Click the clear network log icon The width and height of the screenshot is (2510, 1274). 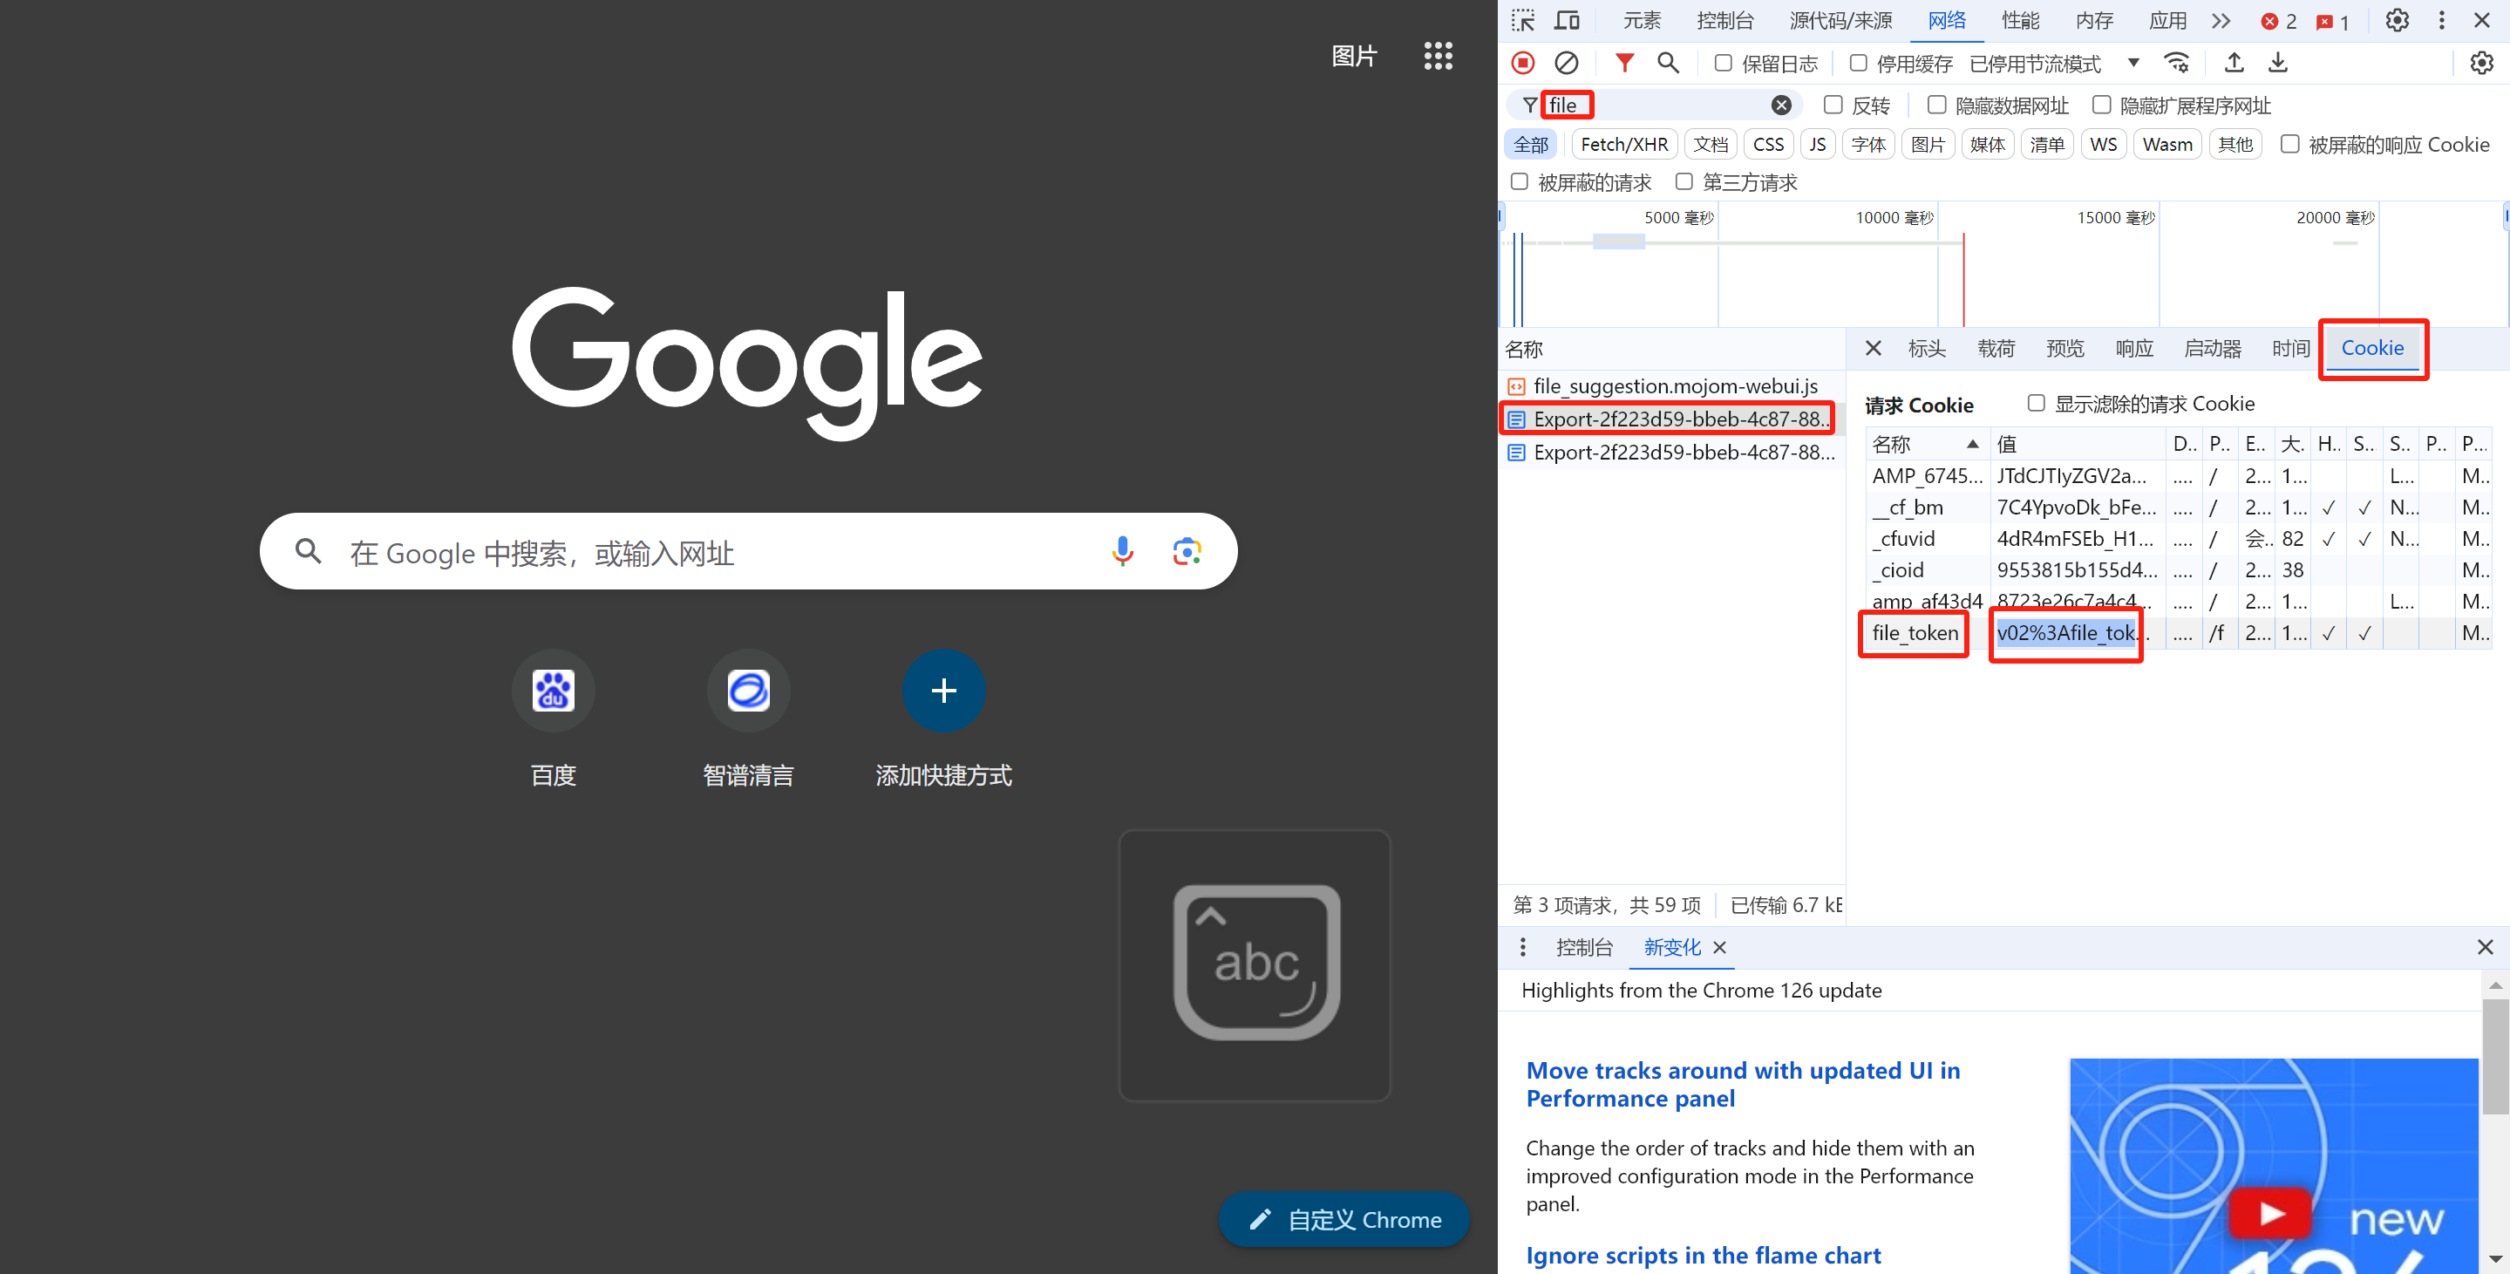coord(1566,64)
